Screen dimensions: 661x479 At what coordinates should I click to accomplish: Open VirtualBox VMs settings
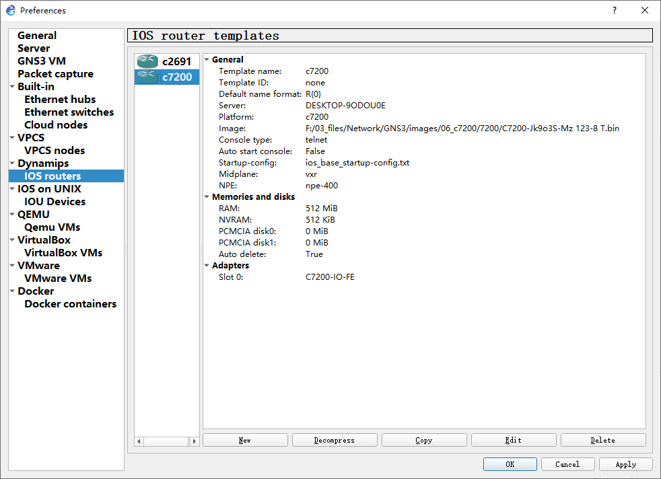[x=63, y=253]
